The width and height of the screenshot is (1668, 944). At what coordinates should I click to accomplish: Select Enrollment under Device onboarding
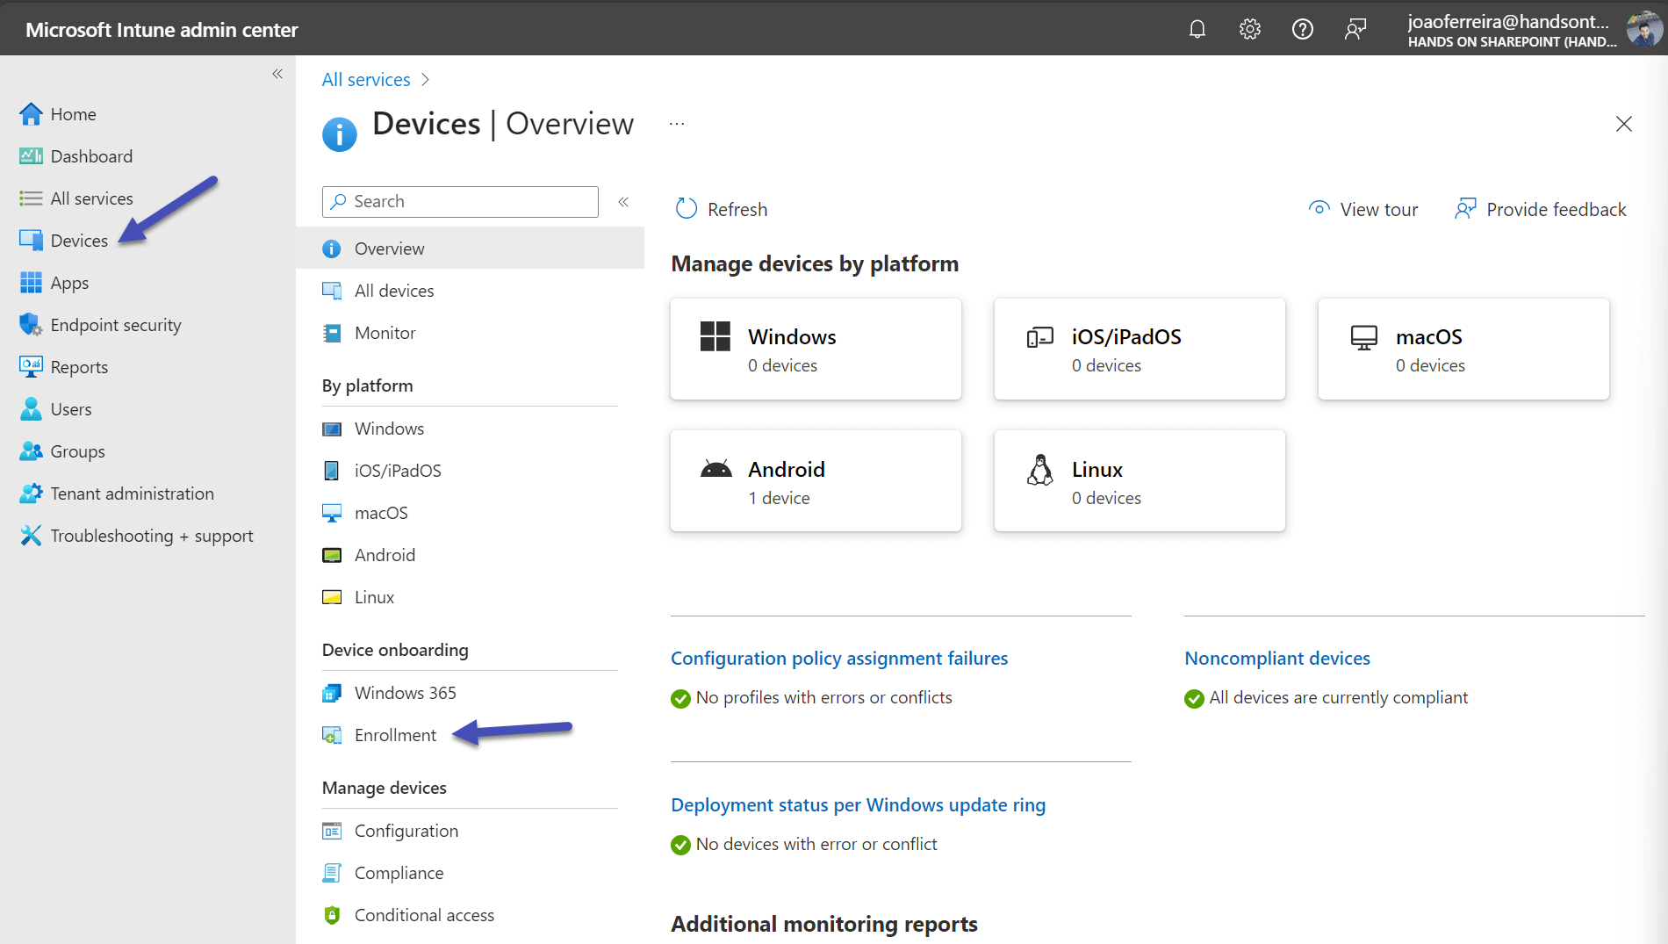point(394,735)
